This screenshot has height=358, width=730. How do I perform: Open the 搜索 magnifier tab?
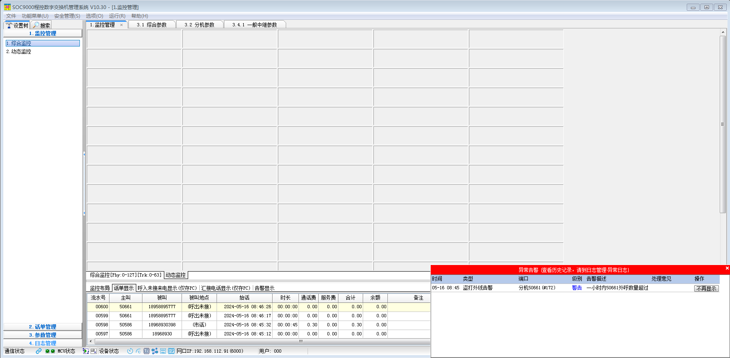[x=41, y=25]
